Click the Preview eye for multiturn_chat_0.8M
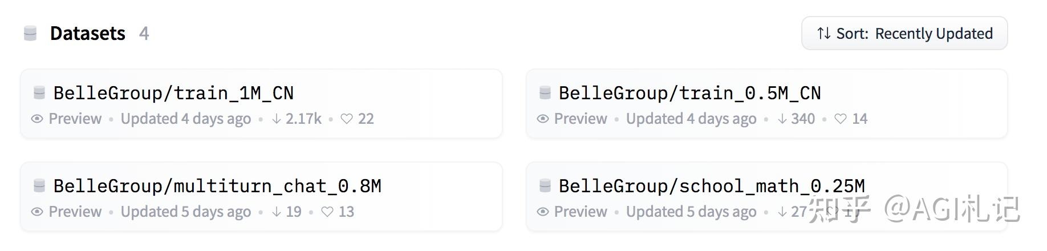 tap(37, 212)
